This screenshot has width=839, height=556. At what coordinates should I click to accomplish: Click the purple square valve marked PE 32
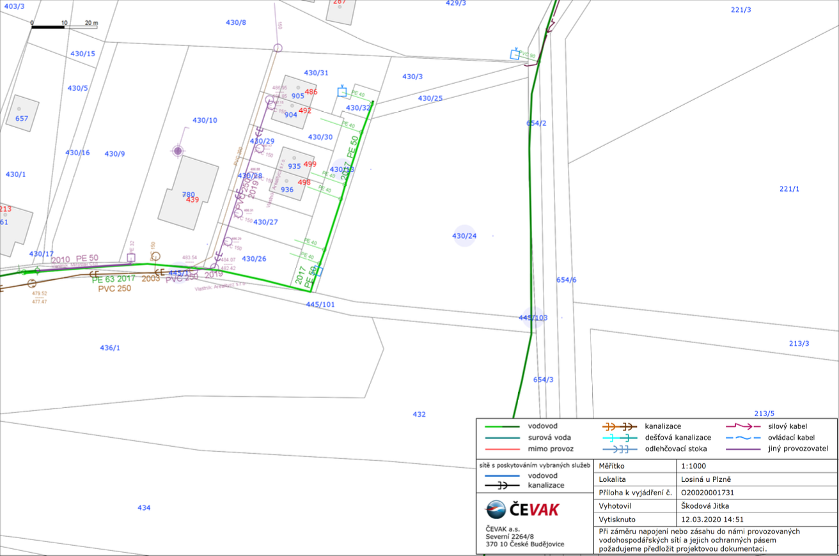131,258
